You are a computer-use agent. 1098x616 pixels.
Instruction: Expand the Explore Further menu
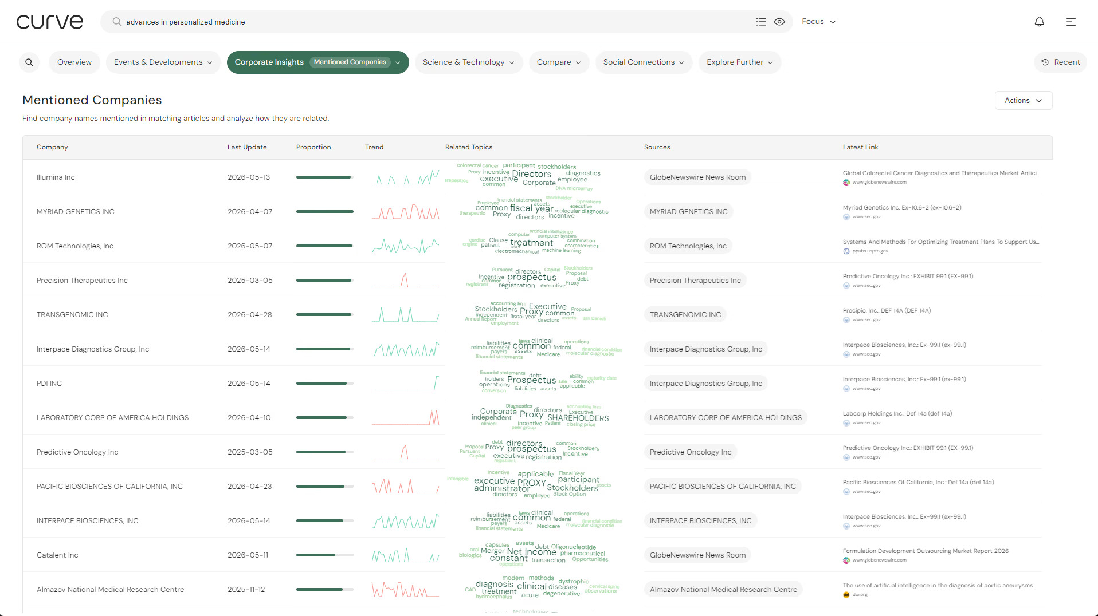(740, 62)
